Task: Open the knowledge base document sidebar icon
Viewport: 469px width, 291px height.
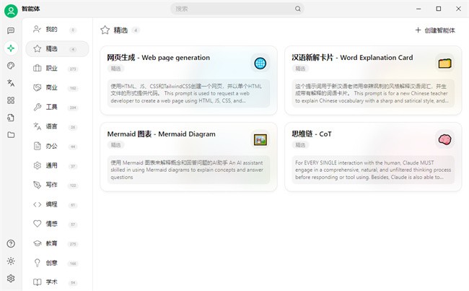Action: click(11, 118)
